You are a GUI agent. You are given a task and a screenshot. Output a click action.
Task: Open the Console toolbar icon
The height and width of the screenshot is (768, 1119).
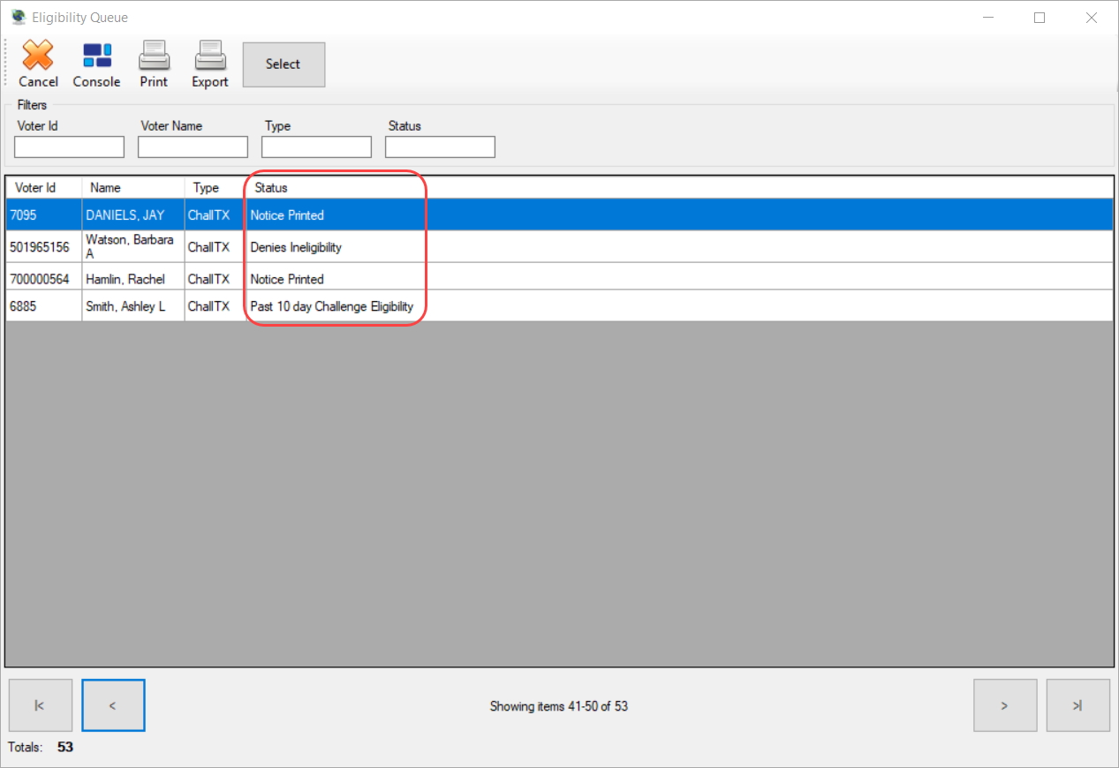[97, 56]
